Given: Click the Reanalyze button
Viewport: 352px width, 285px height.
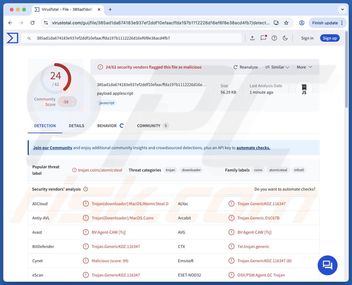Looking at the screenshot, I should click(246, 67).
